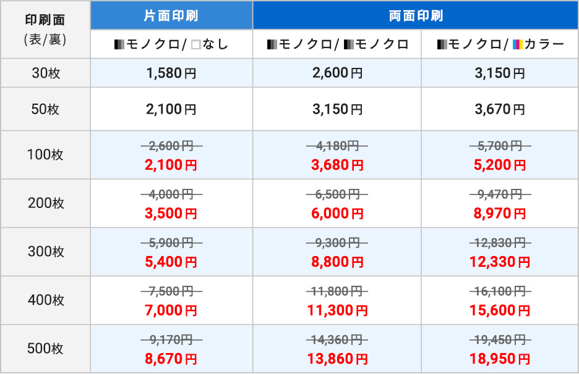Image resolution: width=579 pixels, height=374 pixels.
Task: Pick the red 18,950円 price for 500枚
Action: [500, 359]
